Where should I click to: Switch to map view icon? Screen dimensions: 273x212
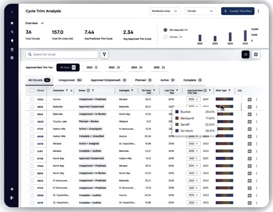click(x=256, y=55)
